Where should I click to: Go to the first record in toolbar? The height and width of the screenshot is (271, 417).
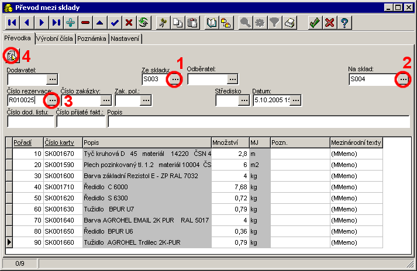[12, 23]
